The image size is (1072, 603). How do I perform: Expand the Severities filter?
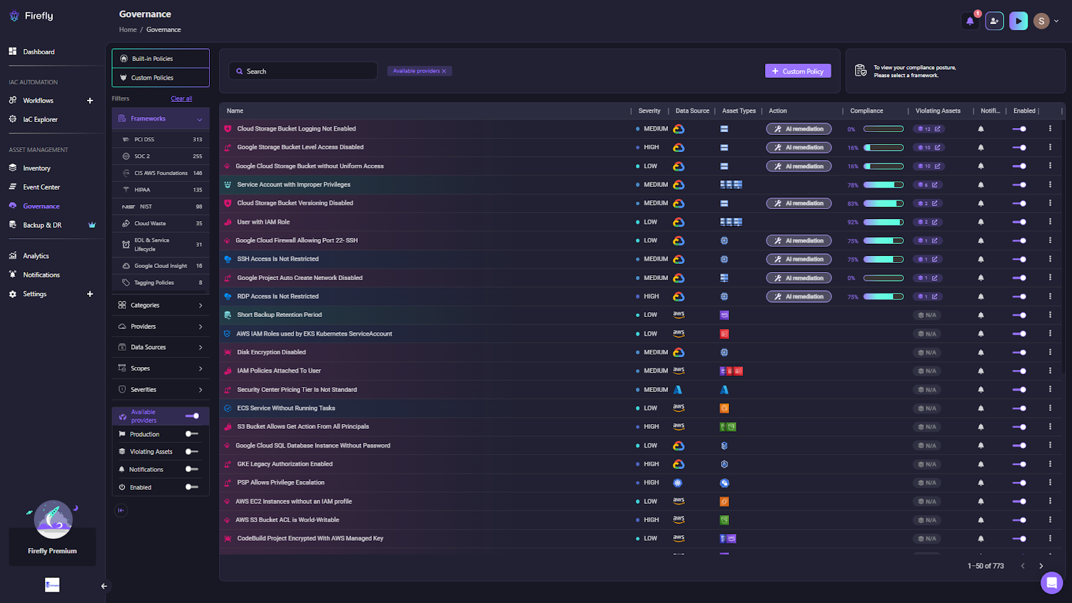[x=161, y=389]
